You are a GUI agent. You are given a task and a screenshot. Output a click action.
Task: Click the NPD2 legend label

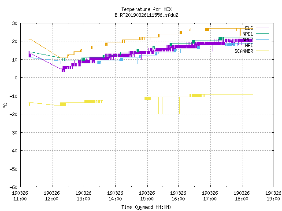click(x=248, y=40)
